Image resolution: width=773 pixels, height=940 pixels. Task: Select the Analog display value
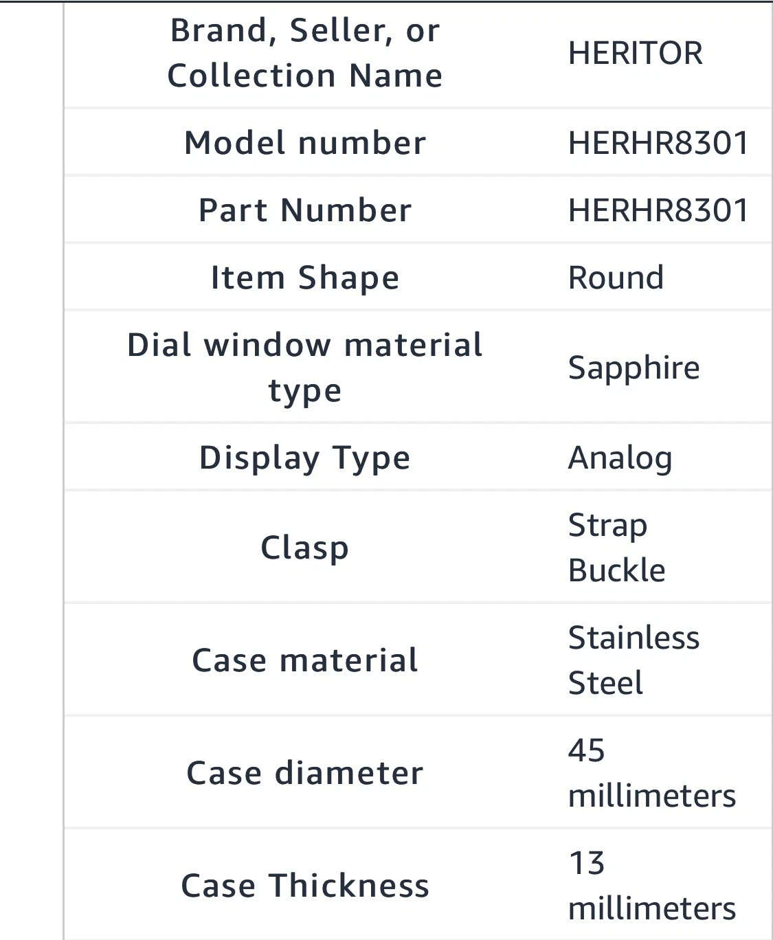[x=620, y=458]
